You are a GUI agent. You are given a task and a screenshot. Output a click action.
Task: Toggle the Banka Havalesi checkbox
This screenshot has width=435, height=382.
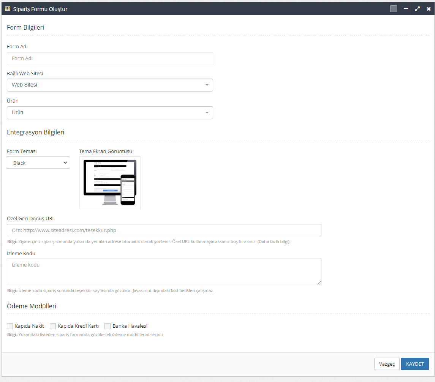(x=108, y=326)
